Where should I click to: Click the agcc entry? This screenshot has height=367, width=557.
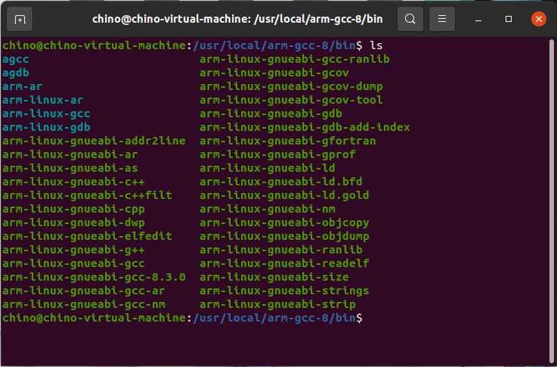16,59
